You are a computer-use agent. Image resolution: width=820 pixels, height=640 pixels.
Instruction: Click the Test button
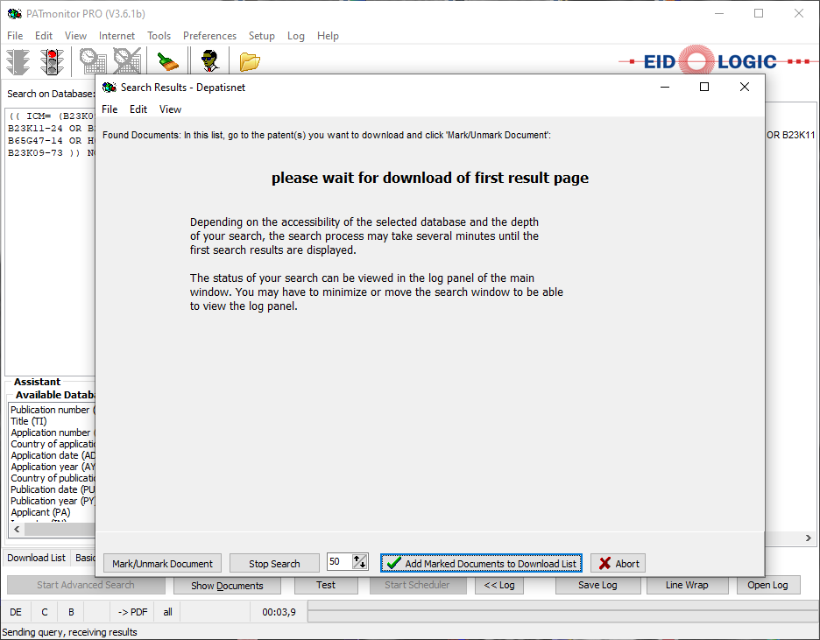326,585
